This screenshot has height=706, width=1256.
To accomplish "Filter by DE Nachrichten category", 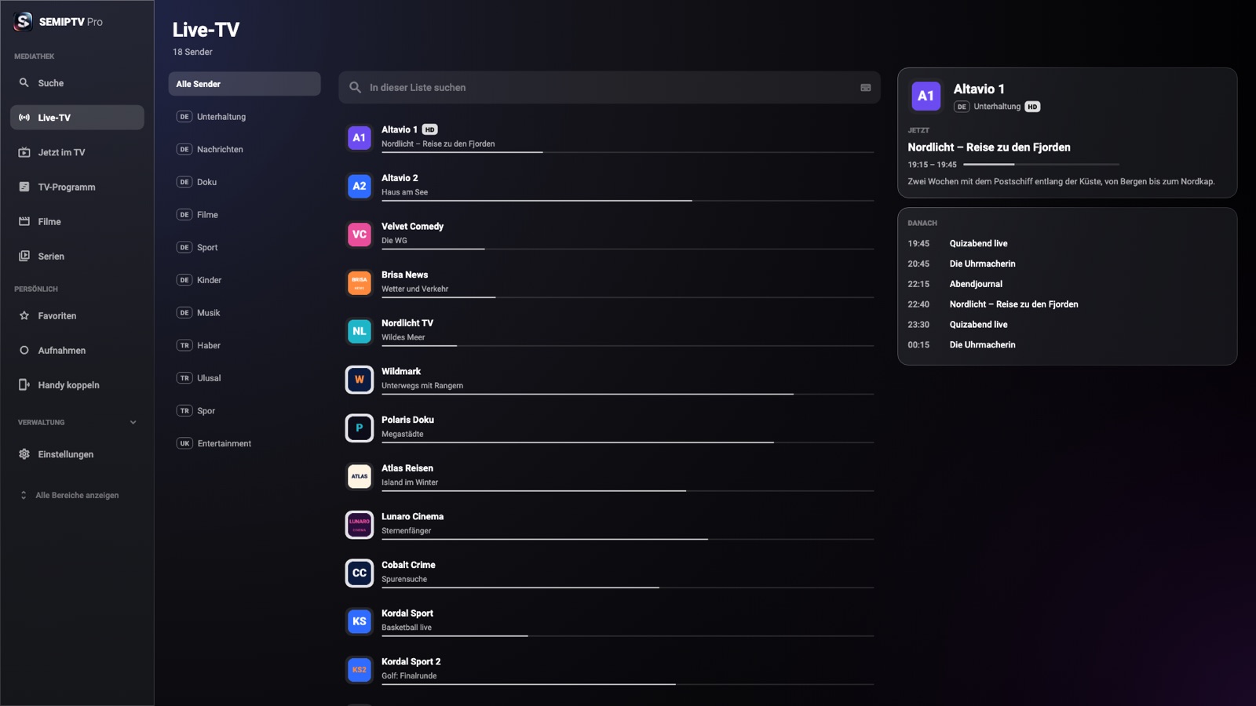I will pos(244,149).
